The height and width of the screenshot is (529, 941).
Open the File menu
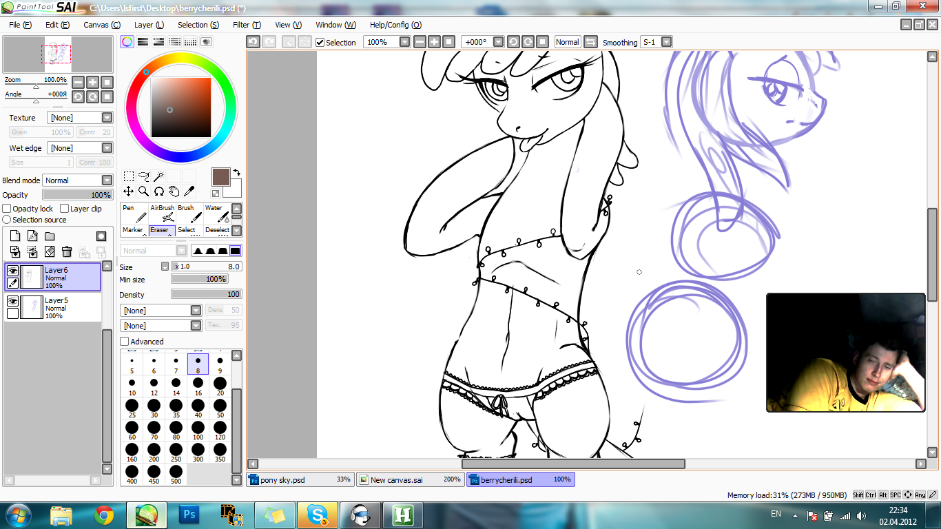coord(20,25)
